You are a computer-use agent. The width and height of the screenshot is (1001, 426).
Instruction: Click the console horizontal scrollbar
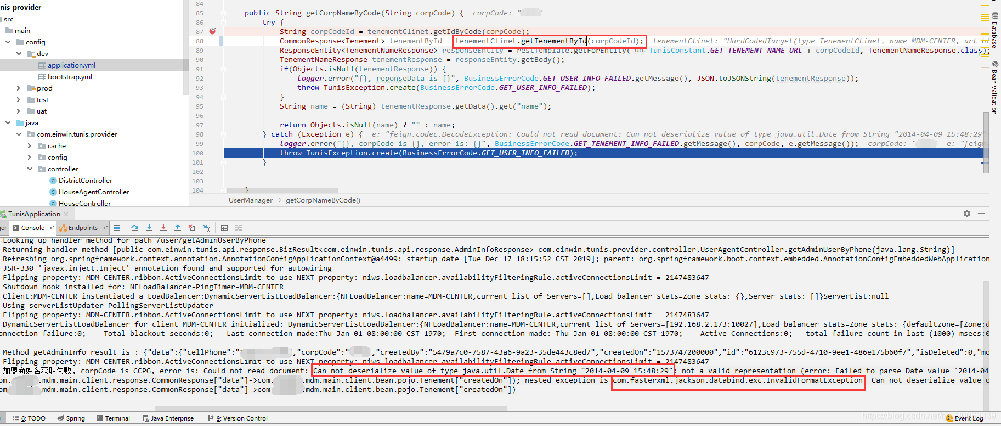pos(331,408)
